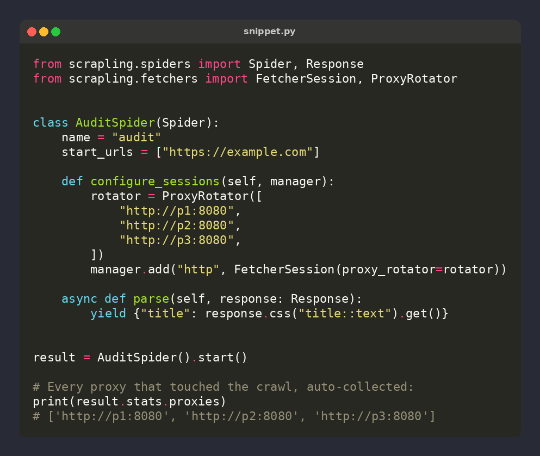Click the 'ProxyRotator' name in import line
540x456 pixels.
pyautogui.click(x=414, y=79)
